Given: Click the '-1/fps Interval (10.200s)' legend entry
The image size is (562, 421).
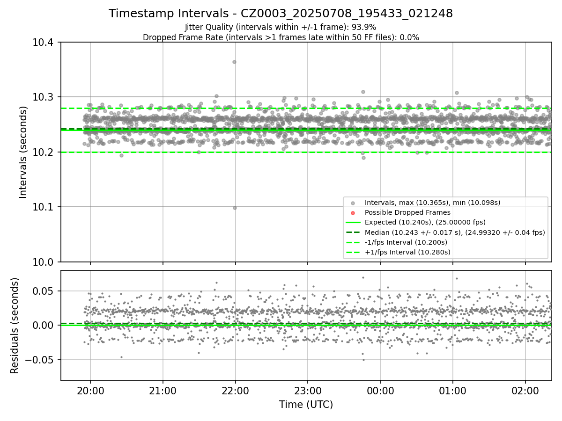Looking at the screenshot, I should (406, 242).
